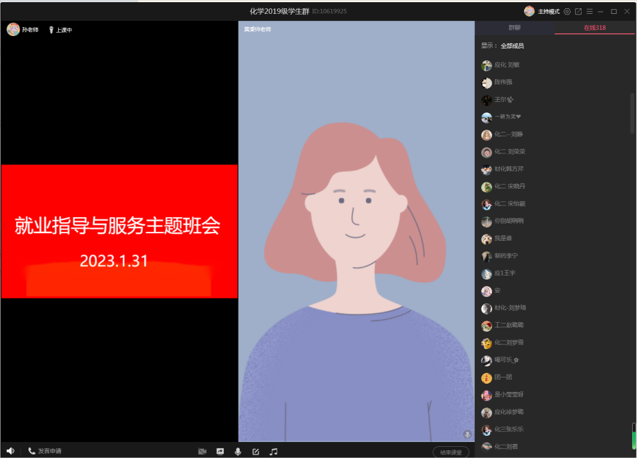
Task: Open screen sharing from the bottom toolbar
Action: pos(220,452)
